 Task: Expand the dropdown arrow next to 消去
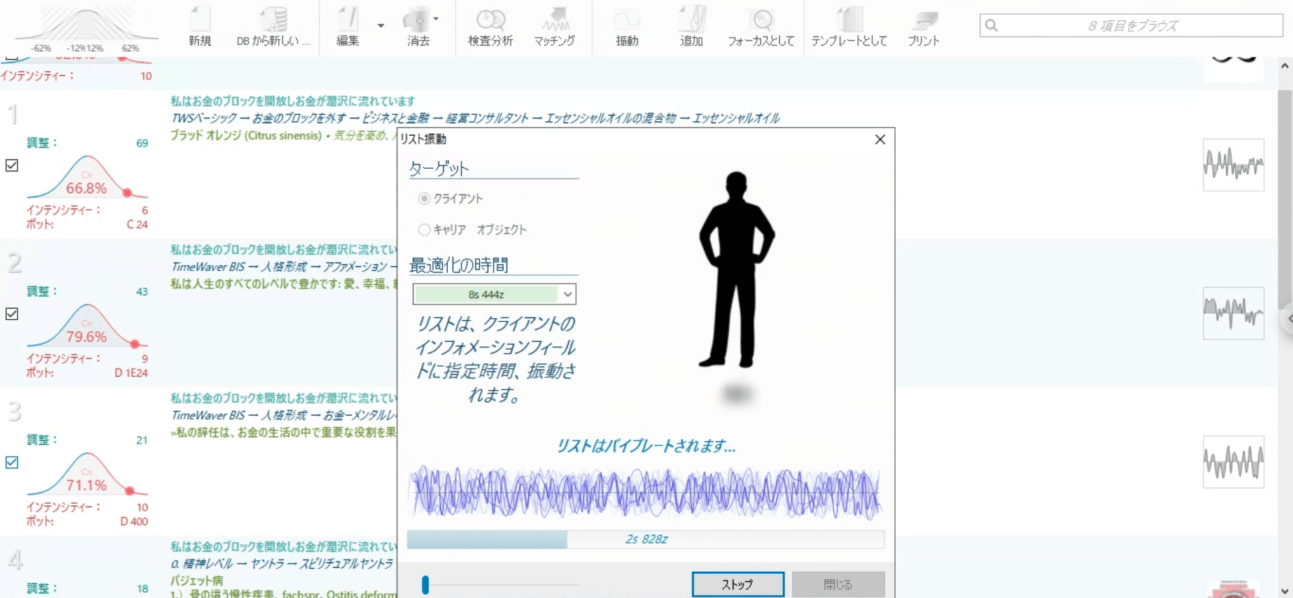(x=436, y=19)
